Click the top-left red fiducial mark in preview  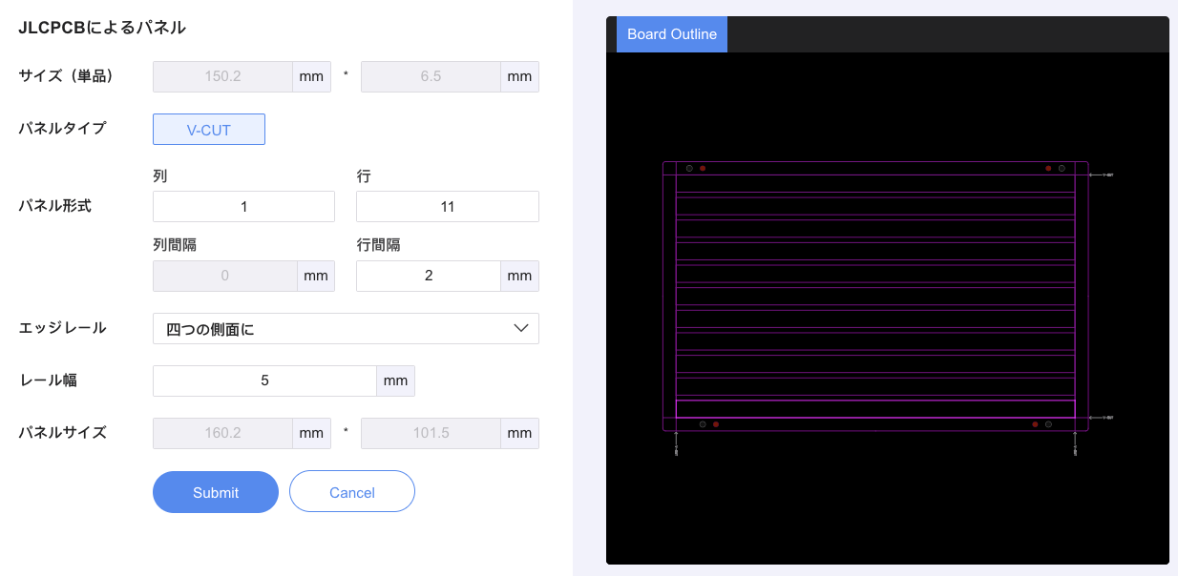coord(703,169)
